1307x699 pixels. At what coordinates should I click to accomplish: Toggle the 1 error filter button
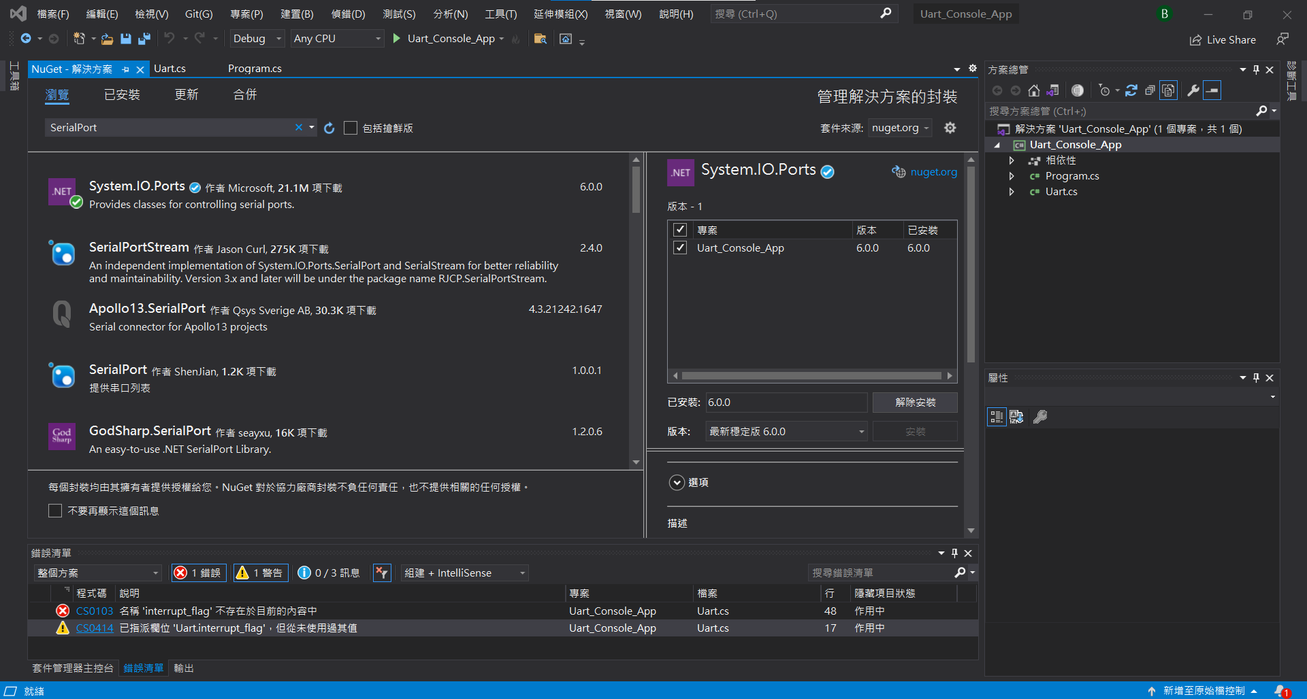click(198, 573)
